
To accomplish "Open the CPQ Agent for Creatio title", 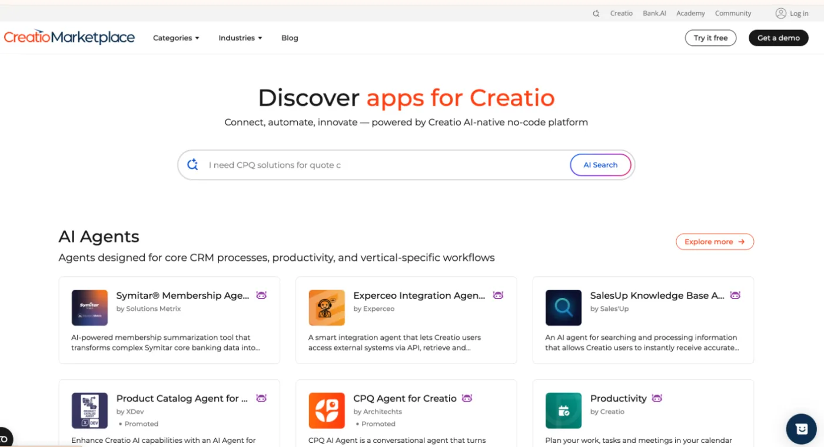I will point(405,399).
